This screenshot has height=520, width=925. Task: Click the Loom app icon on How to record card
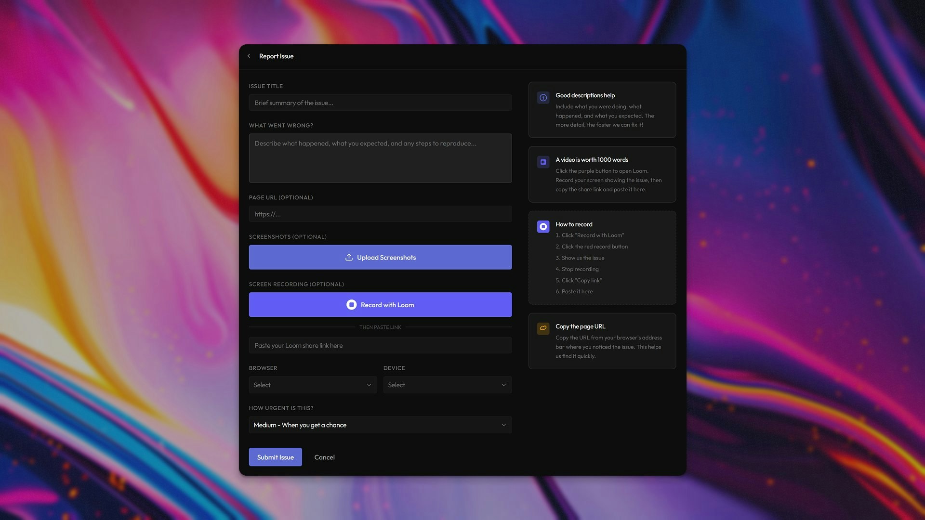click(543, 226)
